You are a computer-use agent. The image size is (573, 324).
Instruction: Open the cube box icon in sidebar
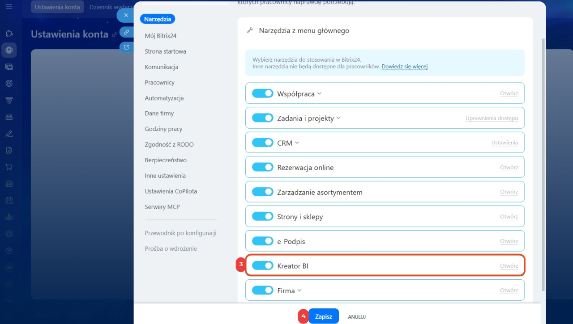click(9, 251)
